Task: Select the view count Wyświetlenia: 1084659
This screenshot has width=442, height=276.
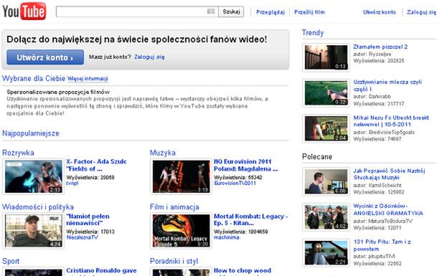Action: [x=241, y=232]
